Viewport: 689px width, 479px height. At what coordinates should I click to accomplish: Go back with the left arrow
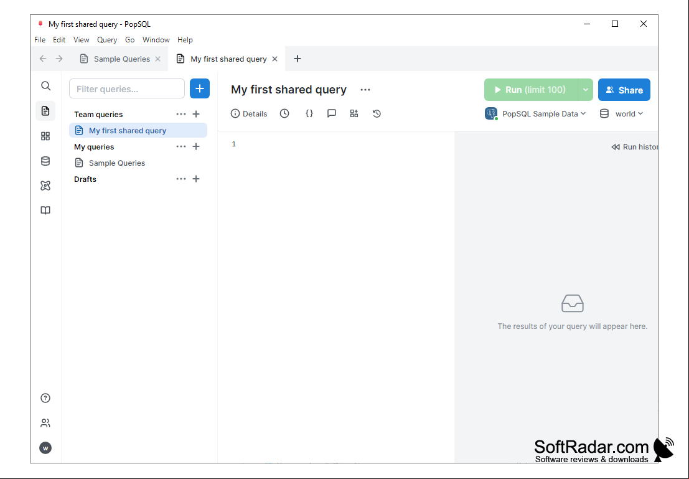pyautogui.click(x=42, y=59)
